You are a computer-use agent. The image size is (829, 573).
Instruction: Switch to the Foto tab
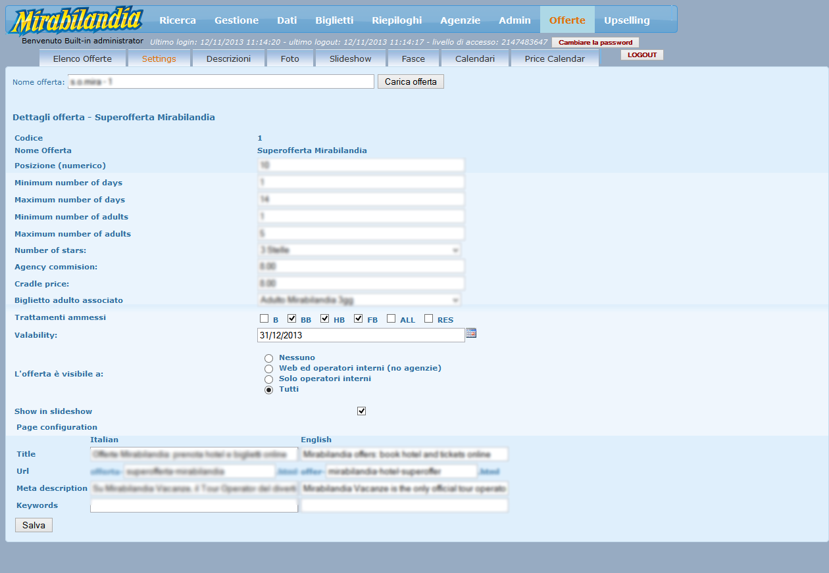click(x=289, y=58)
